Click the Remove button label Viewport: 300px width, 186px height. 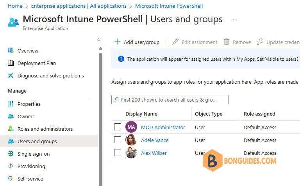[x=242, y=42]
